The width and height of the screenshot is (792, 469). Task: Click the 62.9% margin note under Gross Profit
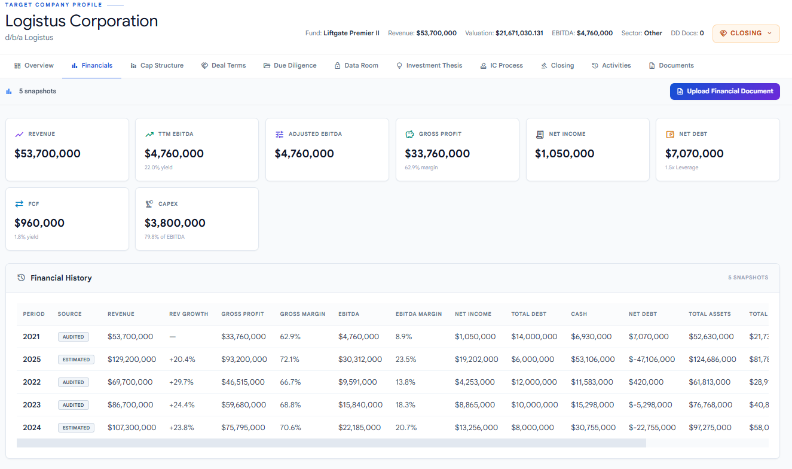click(421, 167)
